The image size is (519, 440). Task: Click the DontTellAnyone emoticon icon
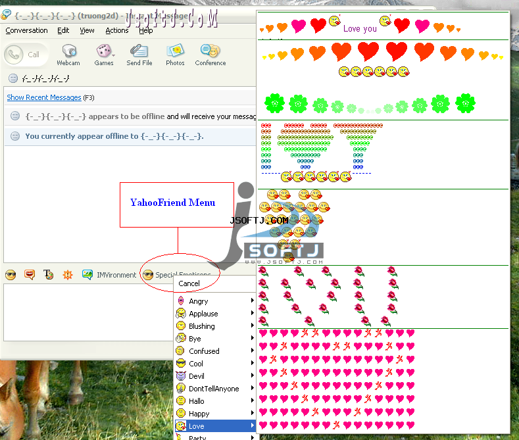tap(181, 388)
